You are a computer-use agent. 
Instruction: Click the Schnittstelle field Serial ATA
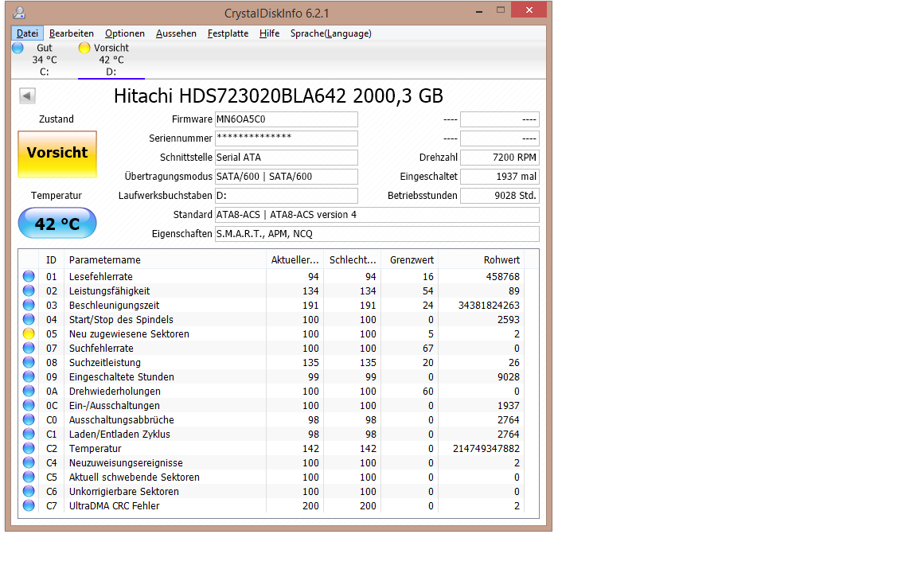tap(286, 158)
